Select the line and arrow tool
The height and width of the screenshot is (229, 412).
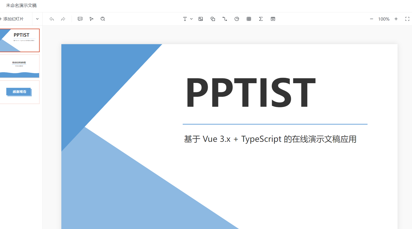point(224,19)
